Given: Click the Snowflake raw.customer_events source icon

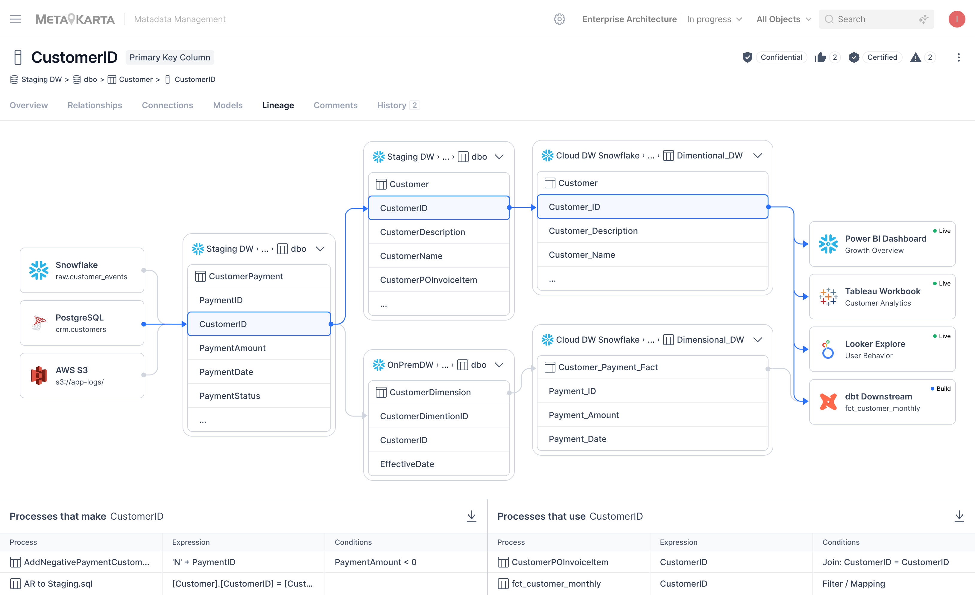Looking at the screenshot, I should [x=39, y=270].
